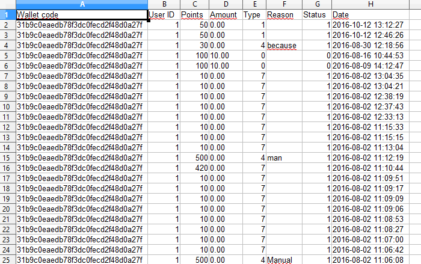
Task: Select the 'because' reason cell
Action: point(284,45)
